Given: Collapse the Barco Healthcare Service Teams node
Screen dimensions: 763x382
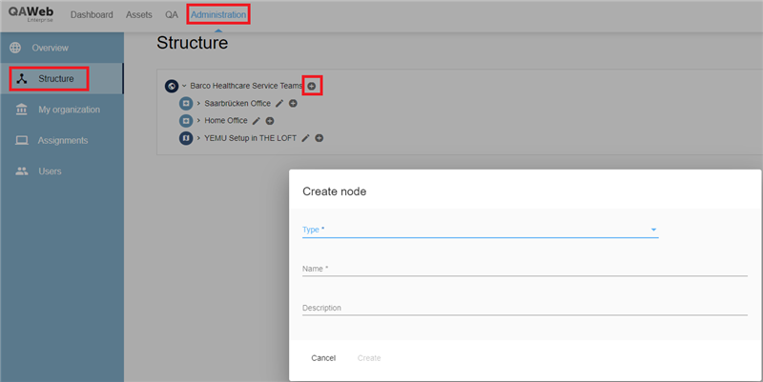Looking at the screenshot, I should (x=184, y=86).
